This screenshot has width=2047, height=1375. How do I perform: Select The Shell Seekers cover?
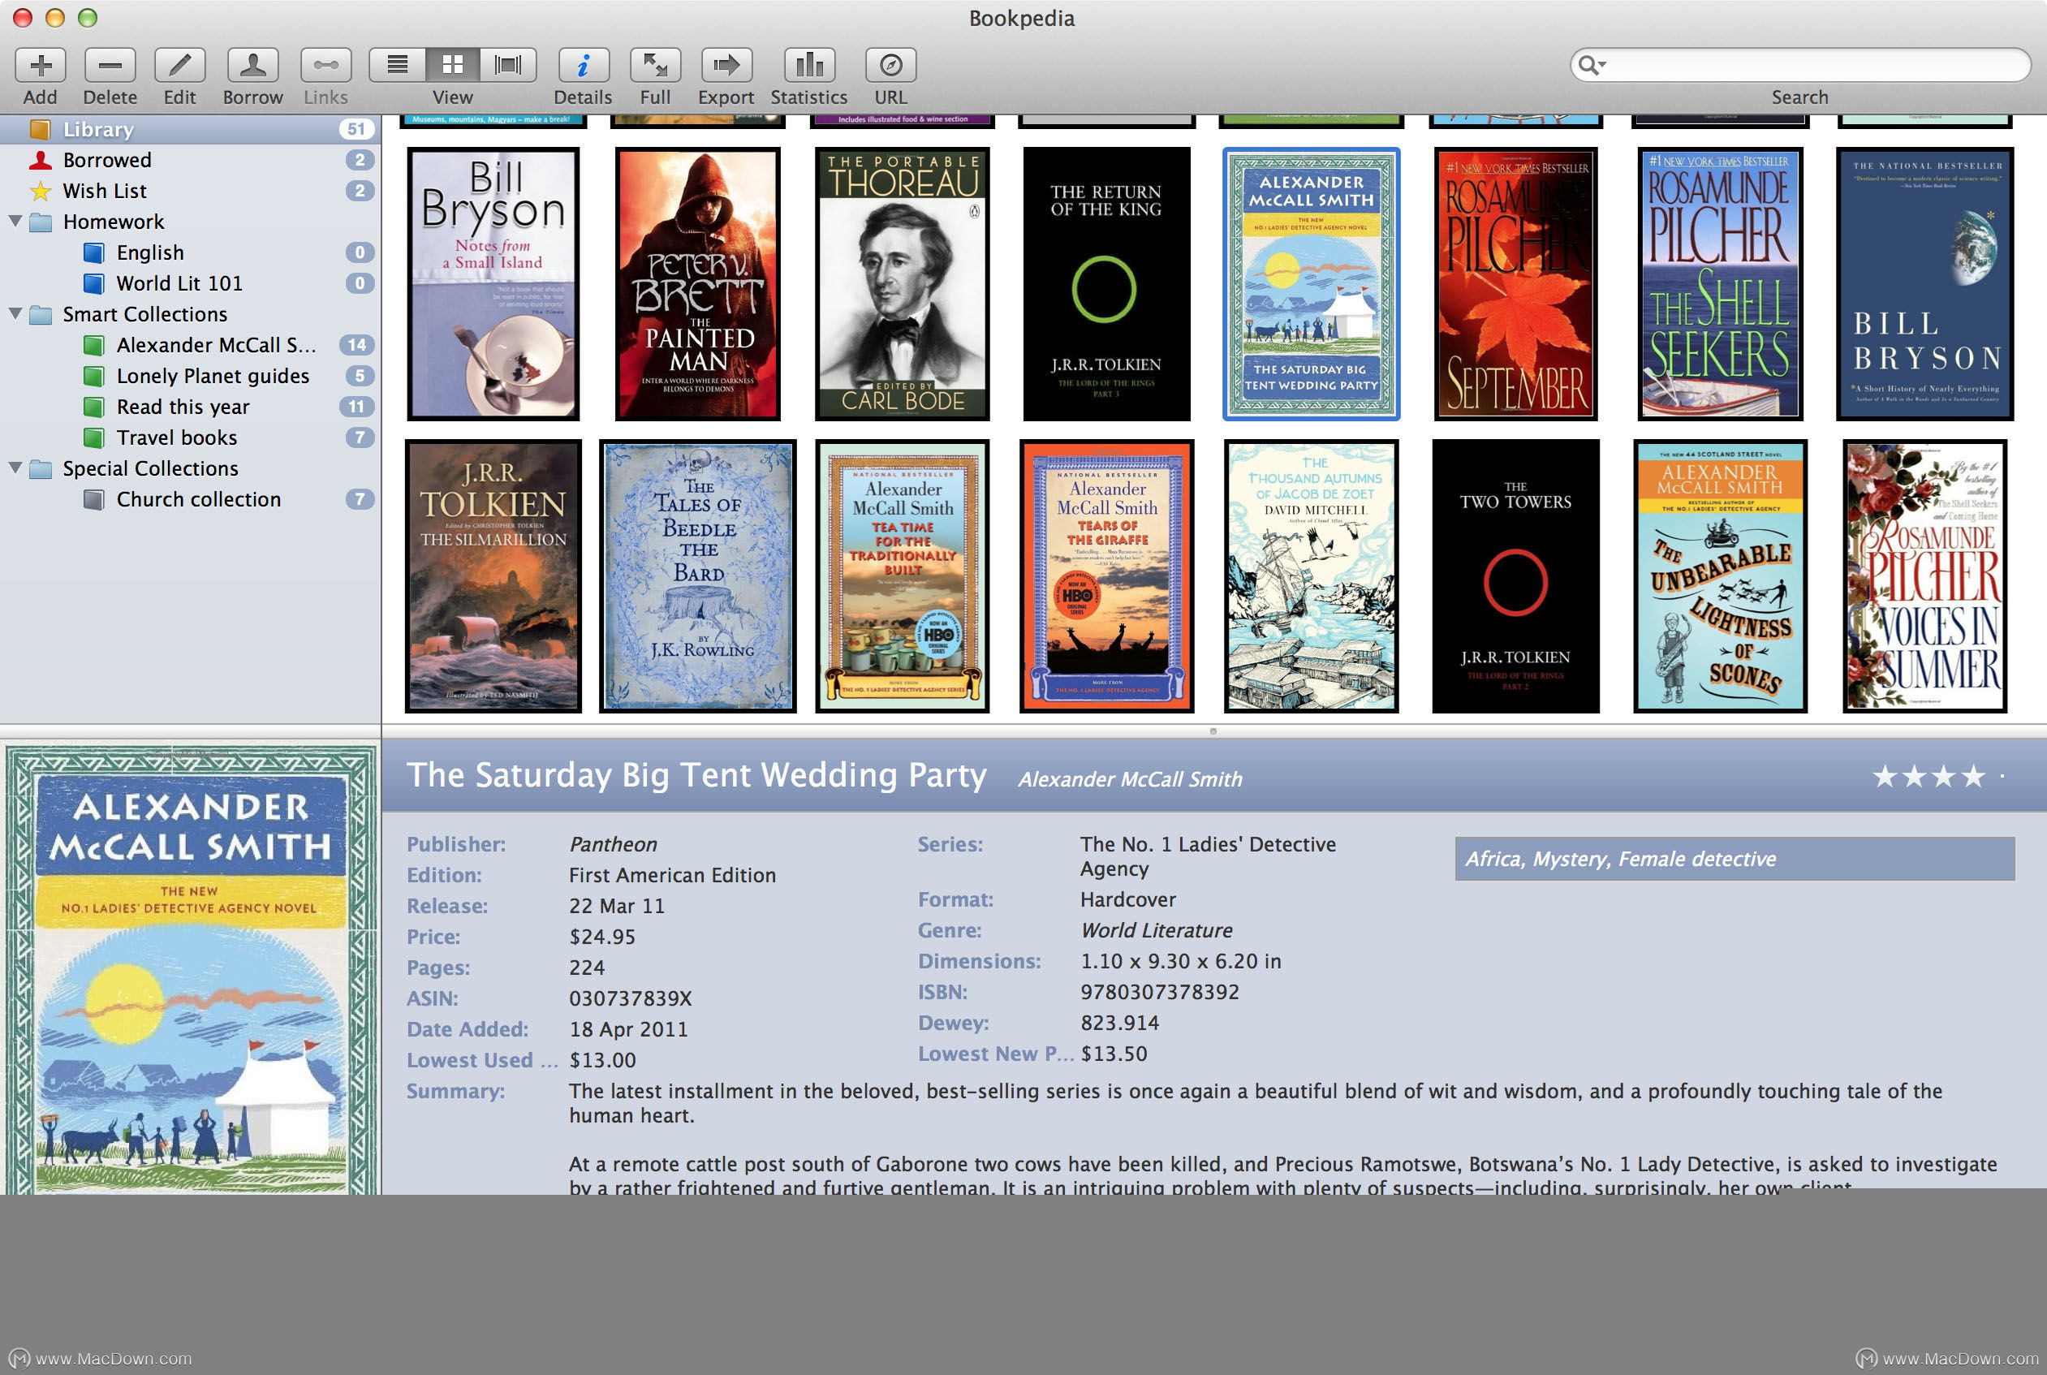1720,283
